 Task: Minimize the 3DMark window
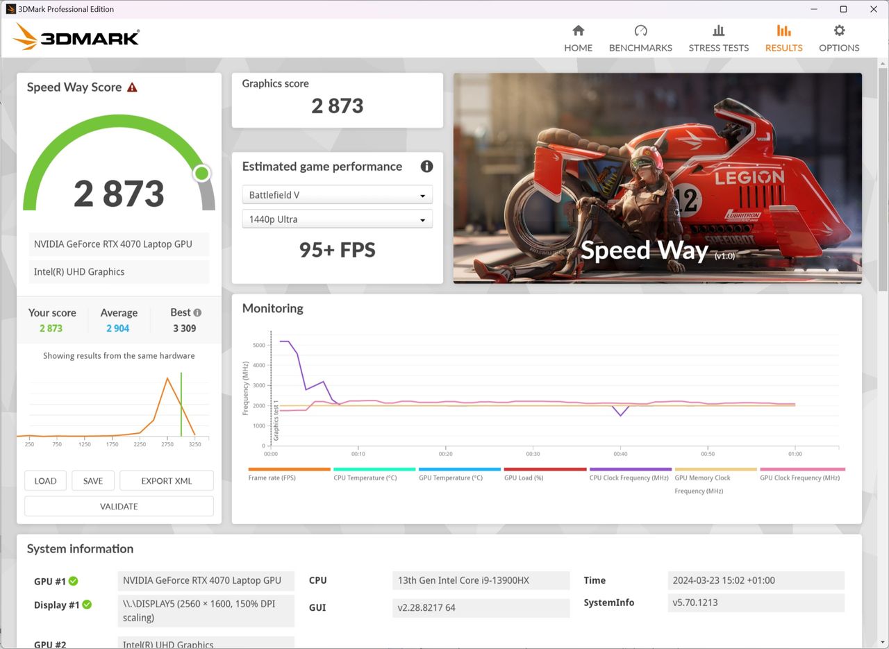pyautogui.click(x=813, y=9)
